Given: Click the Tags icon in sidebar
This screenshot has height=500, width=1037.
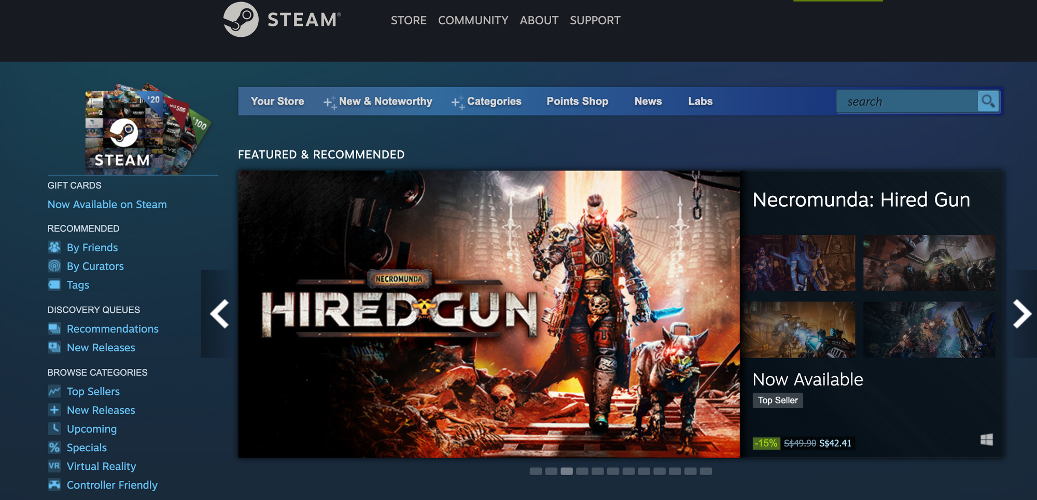Looking at the screenshot, I should (x=54, y=284).
